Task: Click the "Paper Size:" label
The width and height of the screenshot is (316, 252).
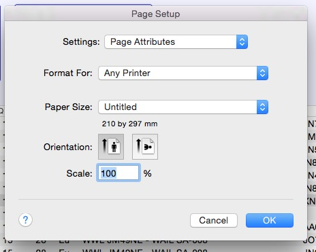Action: click(x=69, y=107)
